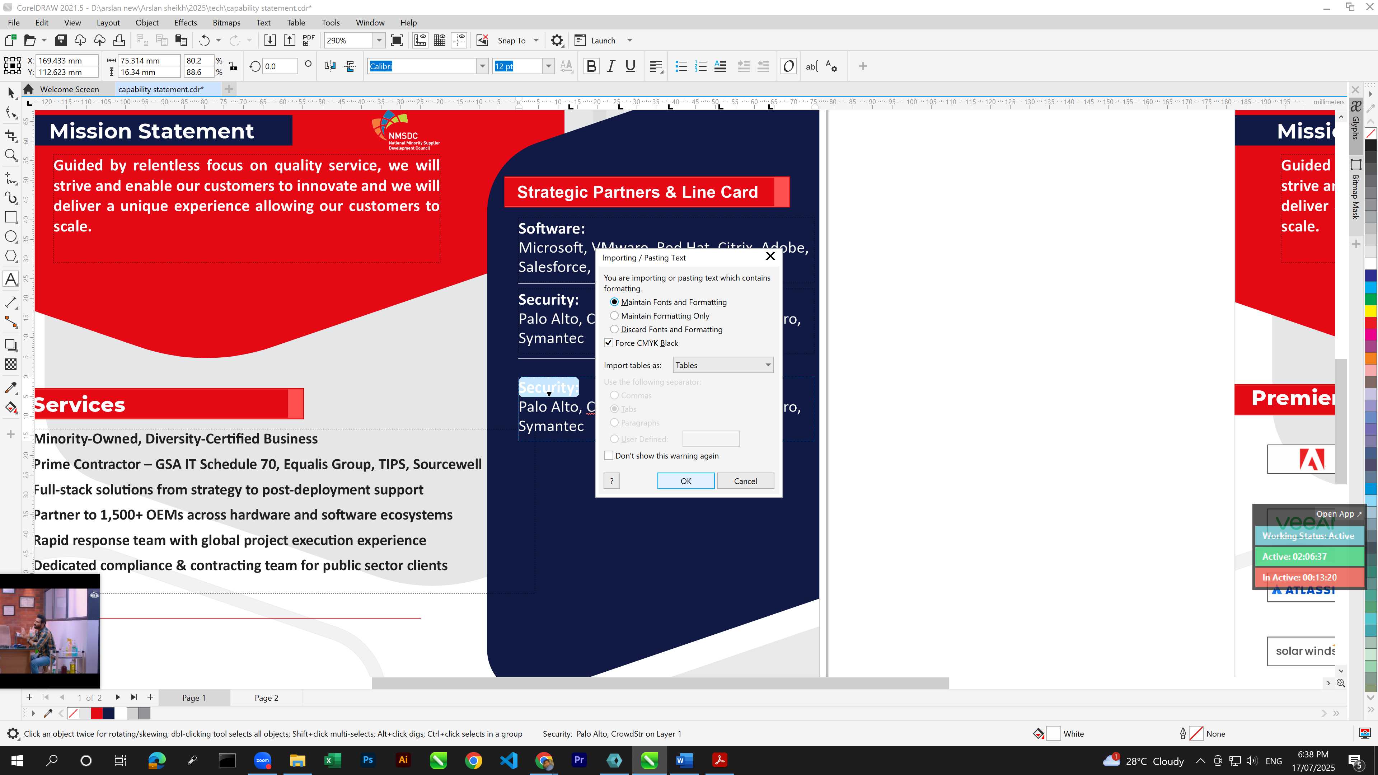1378x775 pixels.
Task: Open the Bitmaps menu
Action: coord(226,23)
